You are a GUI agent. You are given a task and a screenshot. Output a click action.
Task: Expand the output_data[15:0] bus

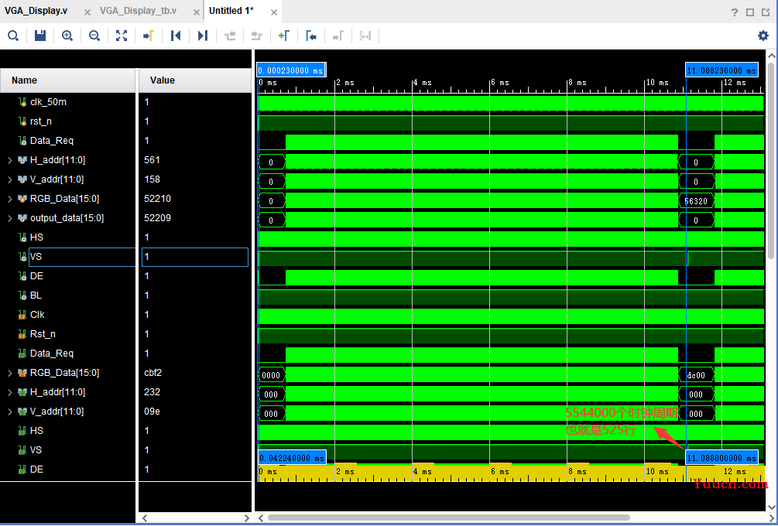coord(9,218)
